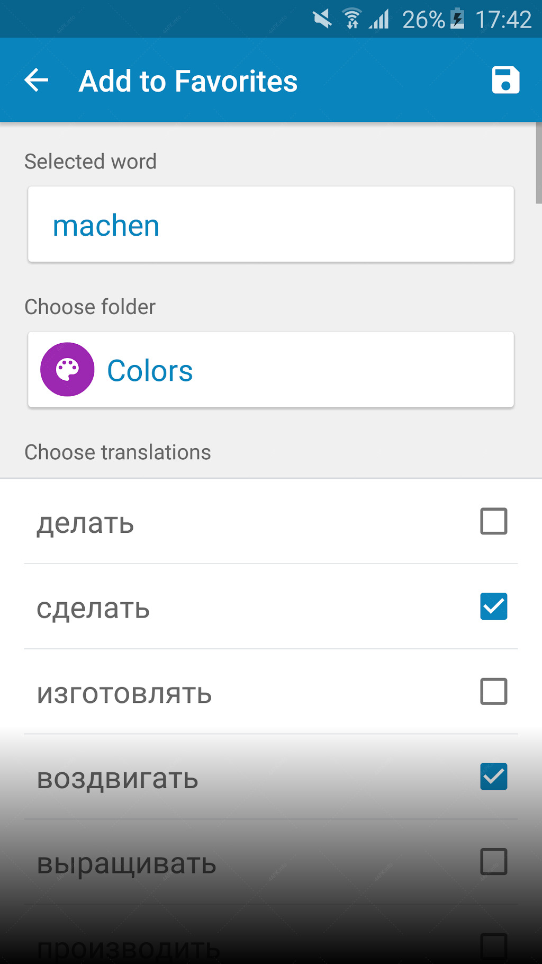Uncheck the сделать translation checkbox
Viewport: 542px width, 964px height.
click(494, 606)
